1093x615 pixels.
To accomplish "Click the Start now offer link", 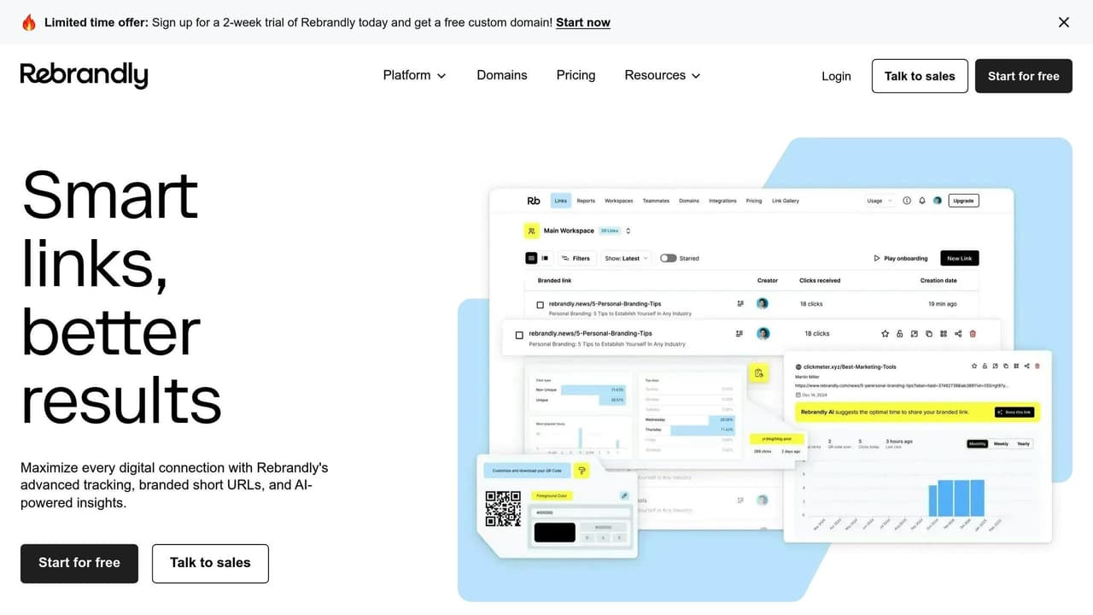I will [582, 22].
